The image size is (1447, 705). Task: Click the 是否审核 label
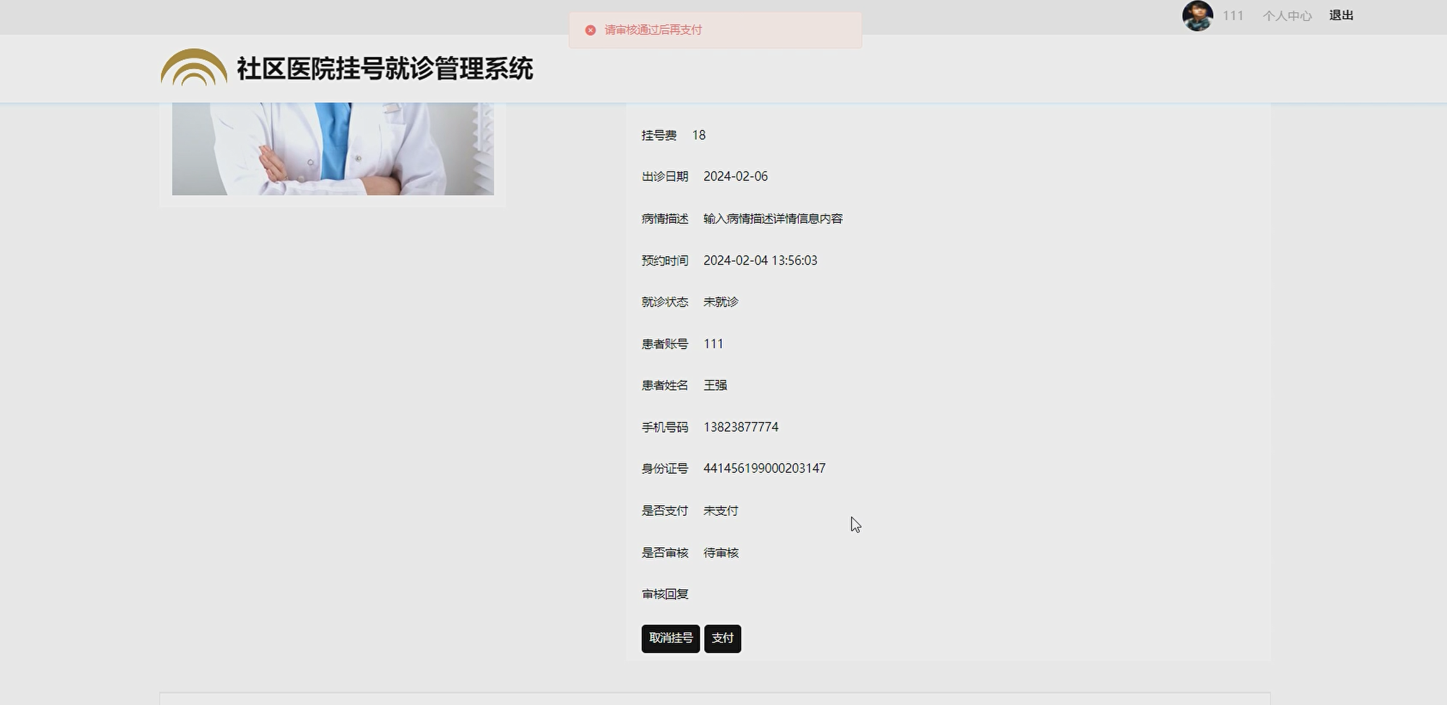[665, 553]
